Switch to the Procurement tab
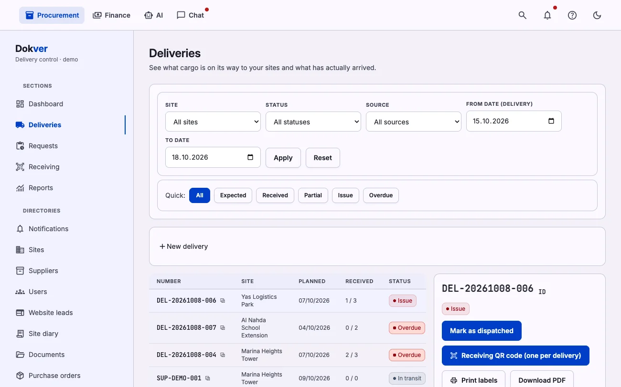 pyautogui.click(x=52, y=15)
